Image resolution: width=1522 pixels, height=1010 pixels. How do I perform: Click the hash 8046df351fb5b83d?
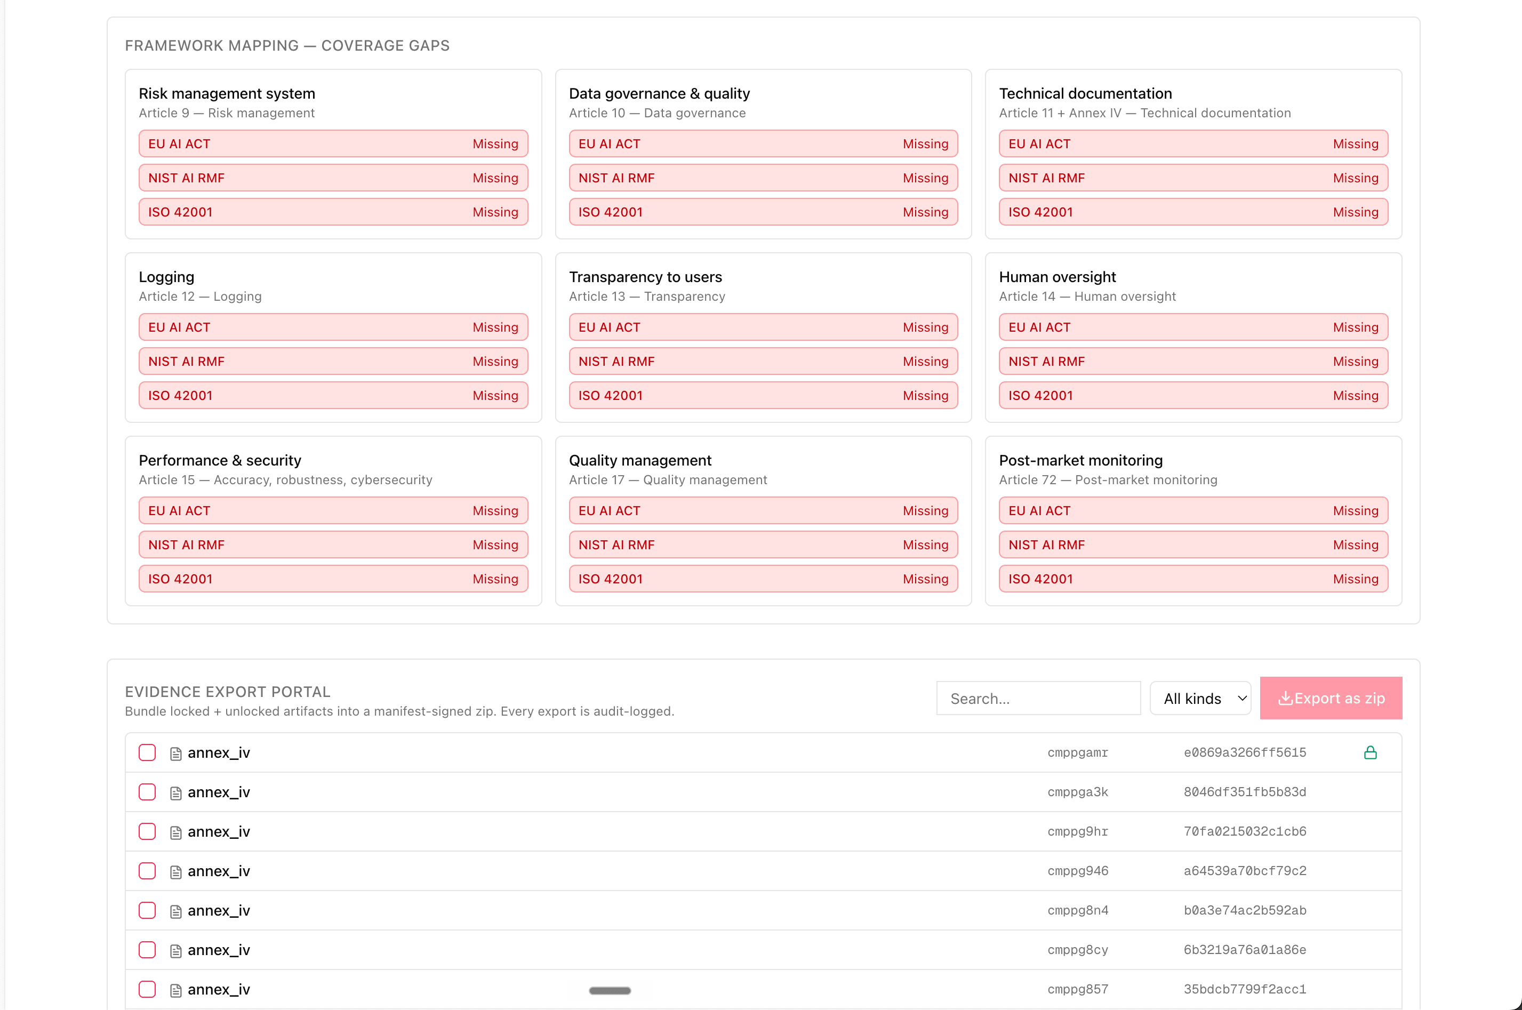1244,792
